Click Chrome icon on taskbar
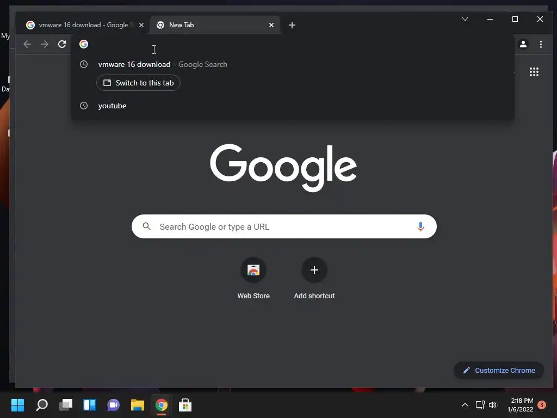This screenshot has height=418, width=557. click(161, 405)
